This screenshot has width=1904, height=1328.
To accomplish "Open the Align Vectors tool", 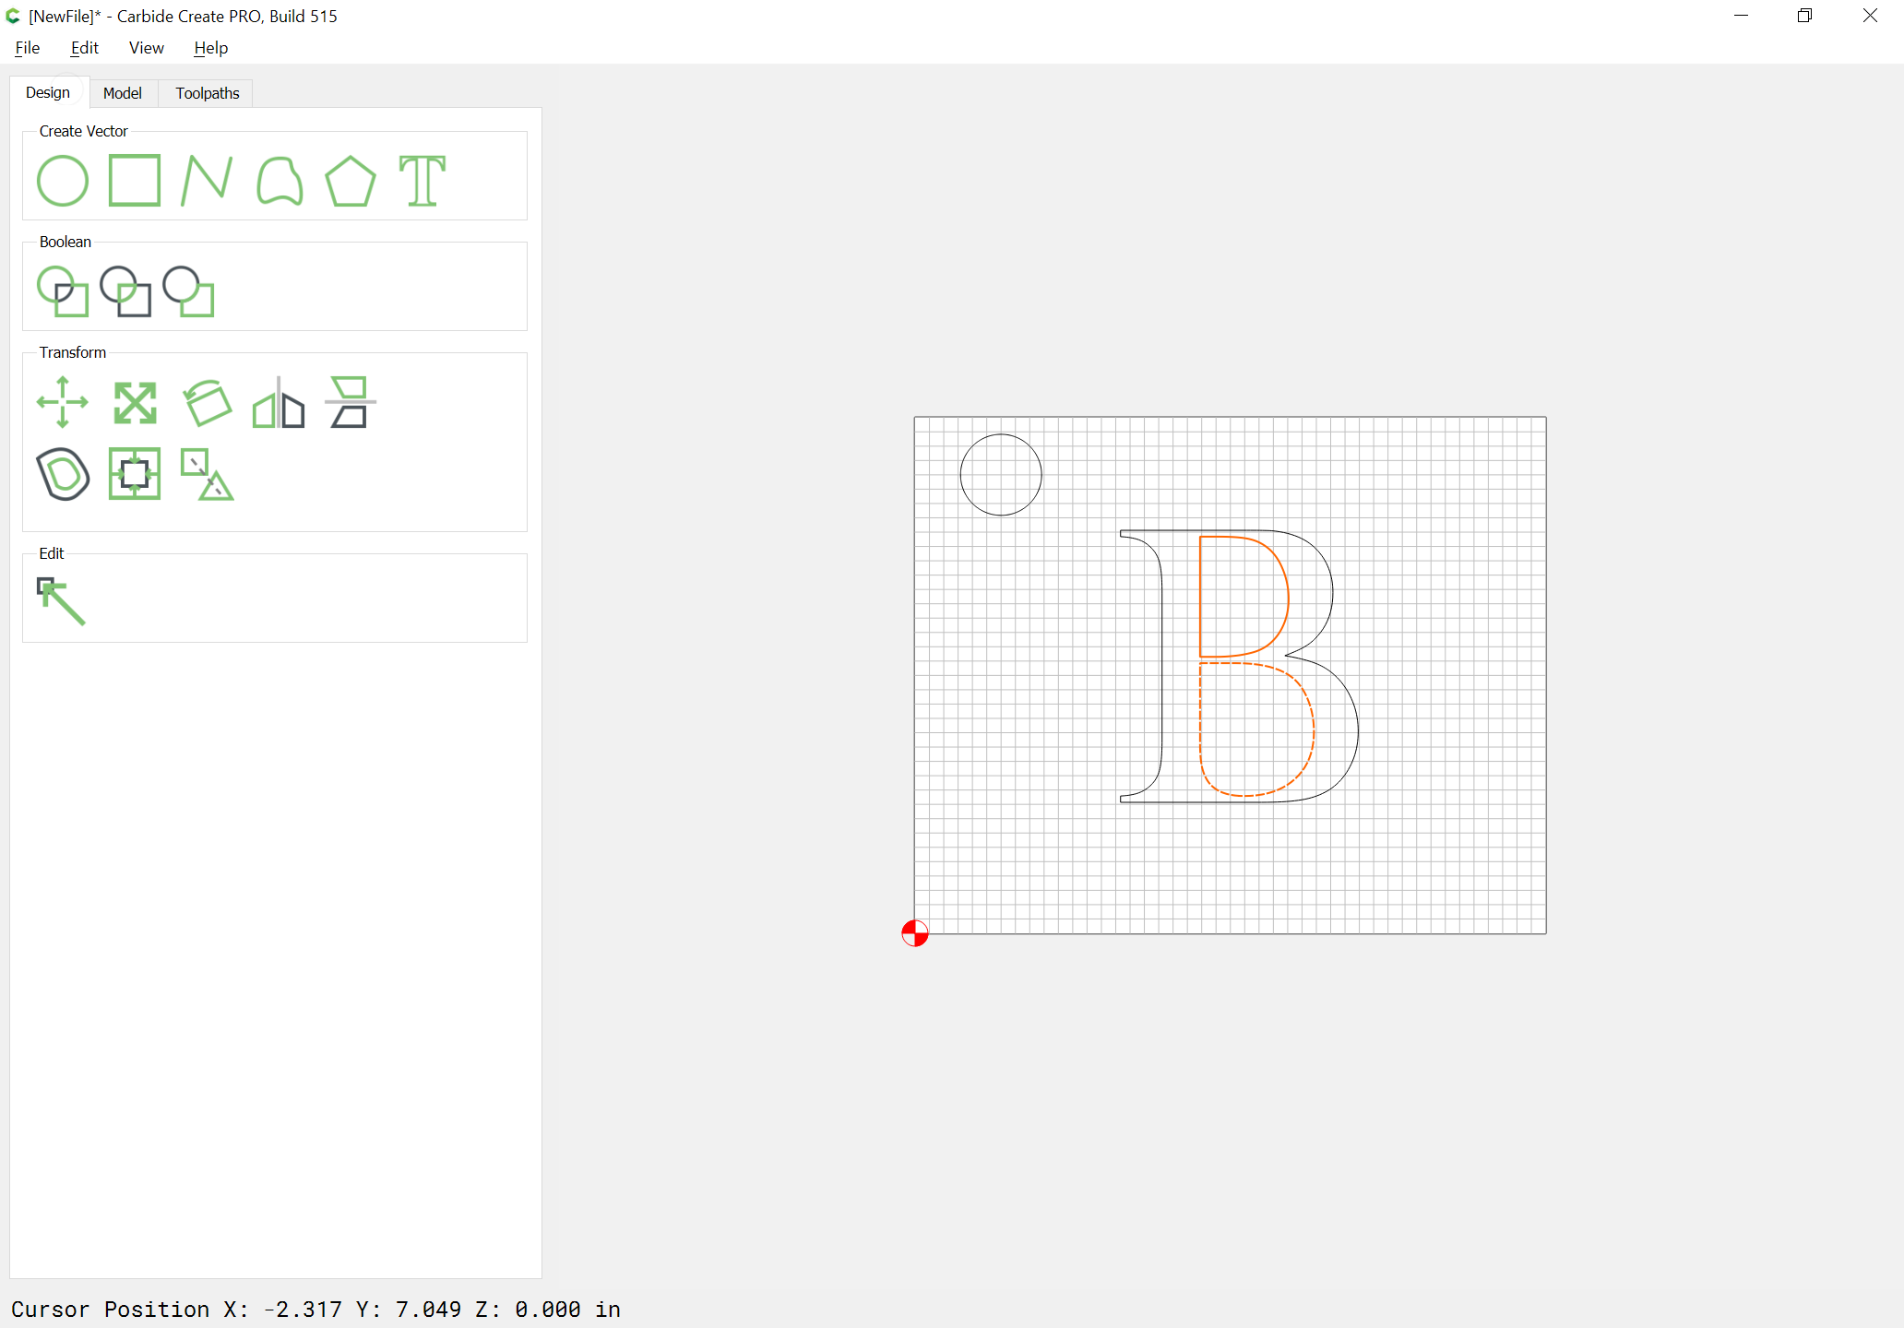I will coord(135,474).
